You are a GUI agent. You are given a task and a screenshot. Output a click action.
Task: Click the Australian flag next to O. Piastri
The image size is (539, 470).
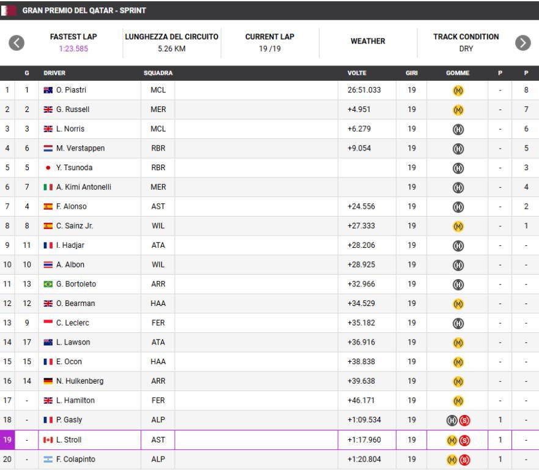pos(48,90)
